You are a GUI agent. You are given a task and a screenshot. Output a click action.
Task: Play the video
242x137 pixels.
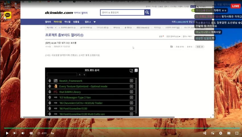point(7,133)
